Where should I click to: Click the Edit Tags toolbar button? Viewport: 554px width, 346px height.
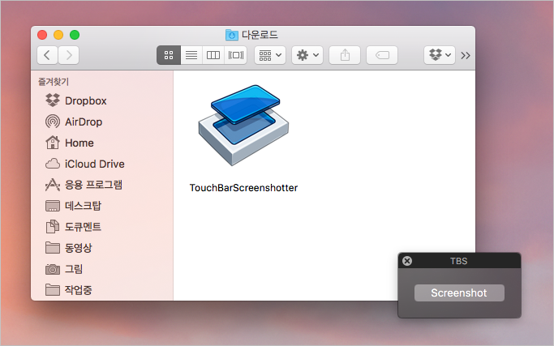(382, 55)
